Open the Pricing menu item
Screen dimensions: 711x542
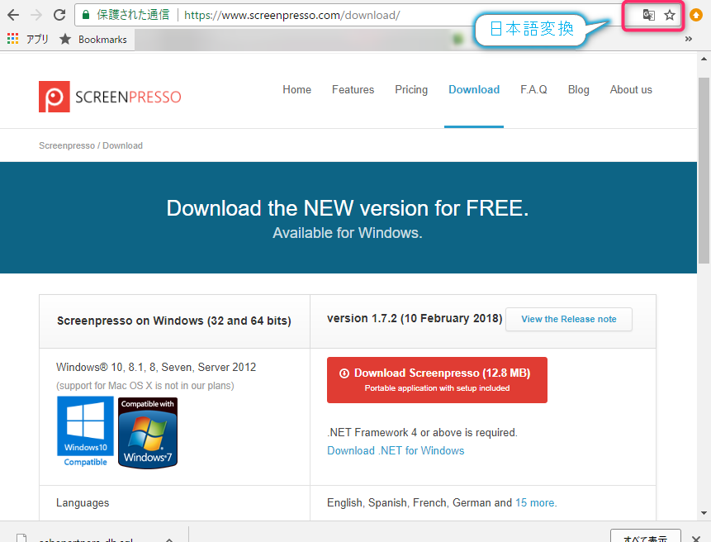(411, 90)
